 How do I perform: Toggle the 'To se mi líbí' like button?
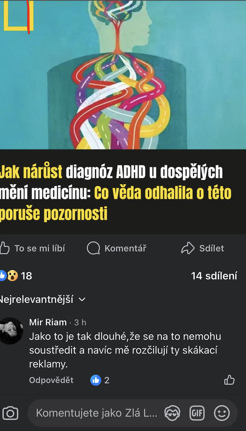[x=33, y=248]
